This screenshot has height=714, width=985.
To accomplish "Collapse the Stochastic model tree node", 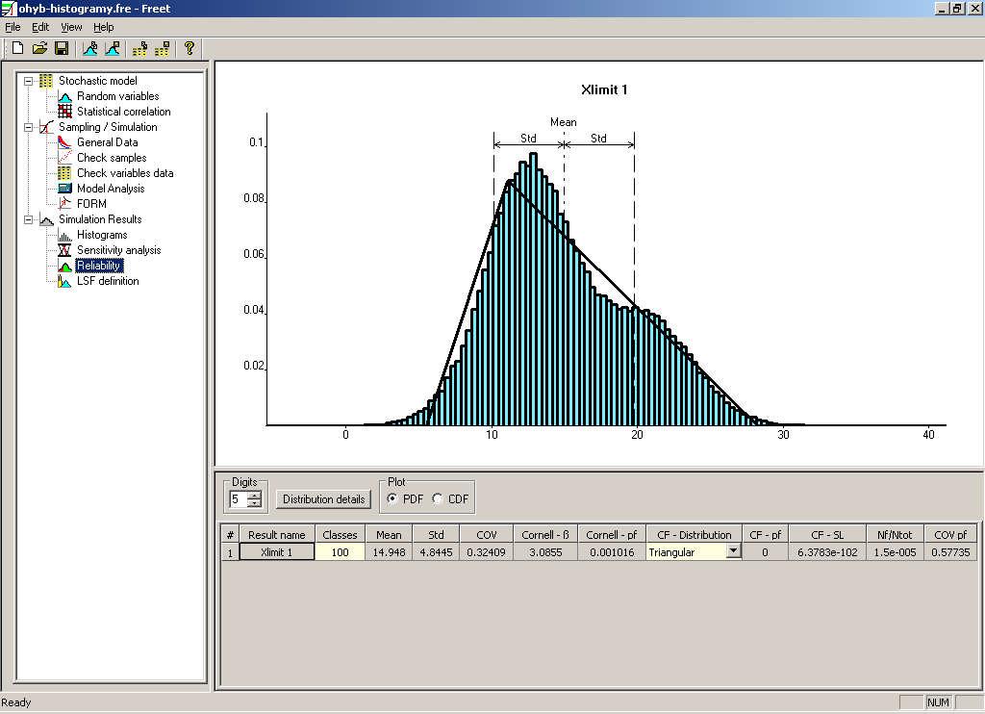I will 28,81.
